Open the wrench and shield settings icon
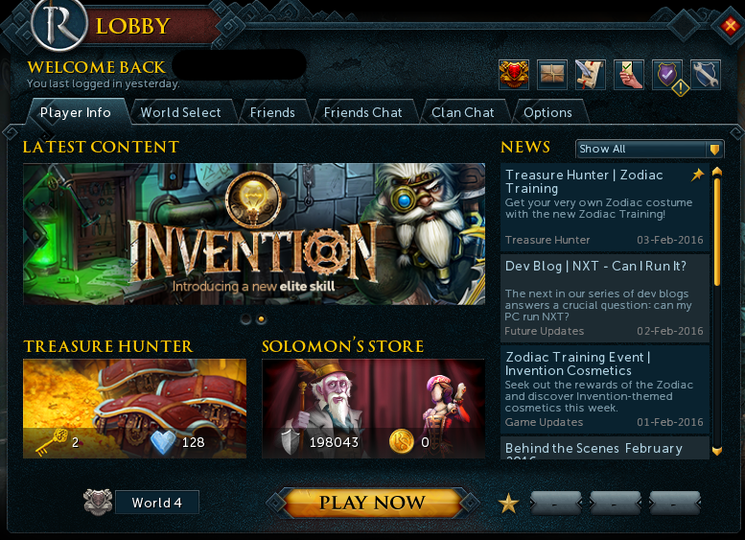This screenshot has width=745, height=540. click(x=706, y=75)
